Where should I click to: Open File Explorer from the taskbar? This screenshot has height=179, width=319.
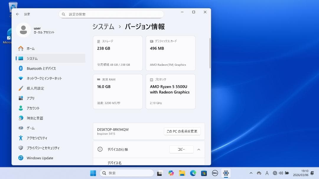pyautogui.click(x=182, y=173)
